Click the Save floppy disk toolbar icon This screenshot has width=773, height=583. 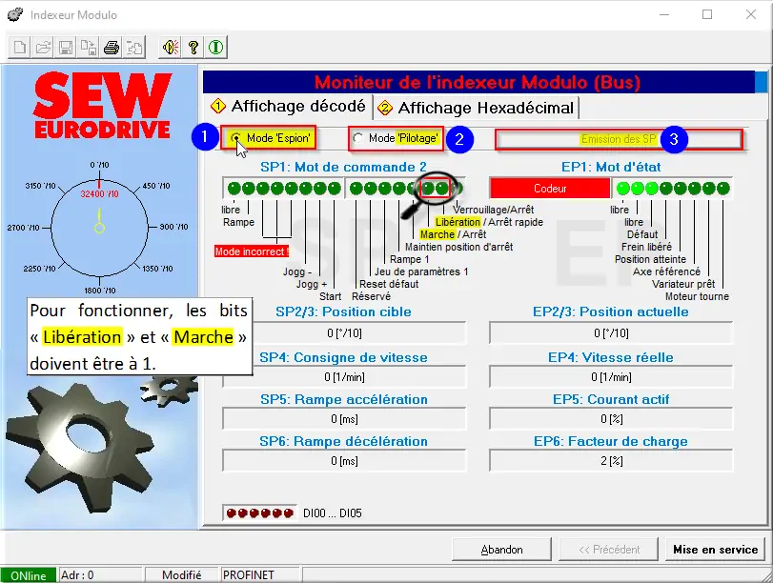click(66, 48)
